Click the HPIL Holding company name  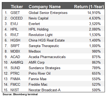point(38,29)
